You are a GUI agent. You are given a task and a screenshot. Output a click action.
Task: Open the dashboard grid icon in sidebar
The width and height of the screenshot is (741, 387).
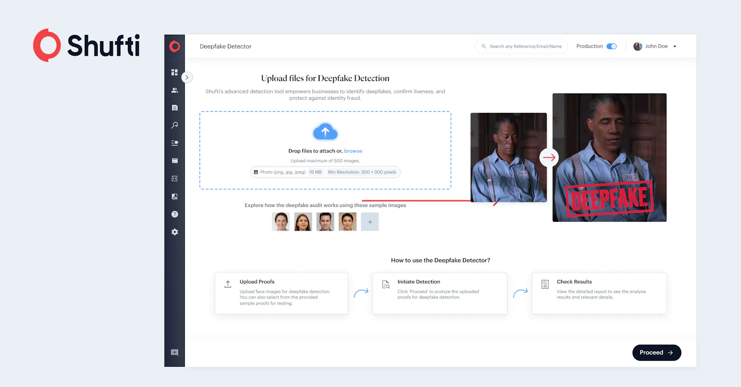(175, 72)
